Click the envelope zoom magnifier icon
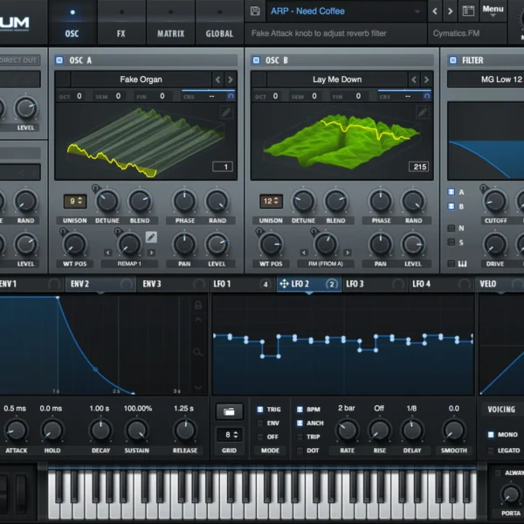Screen dimensions: 524x524 point(198,352)
